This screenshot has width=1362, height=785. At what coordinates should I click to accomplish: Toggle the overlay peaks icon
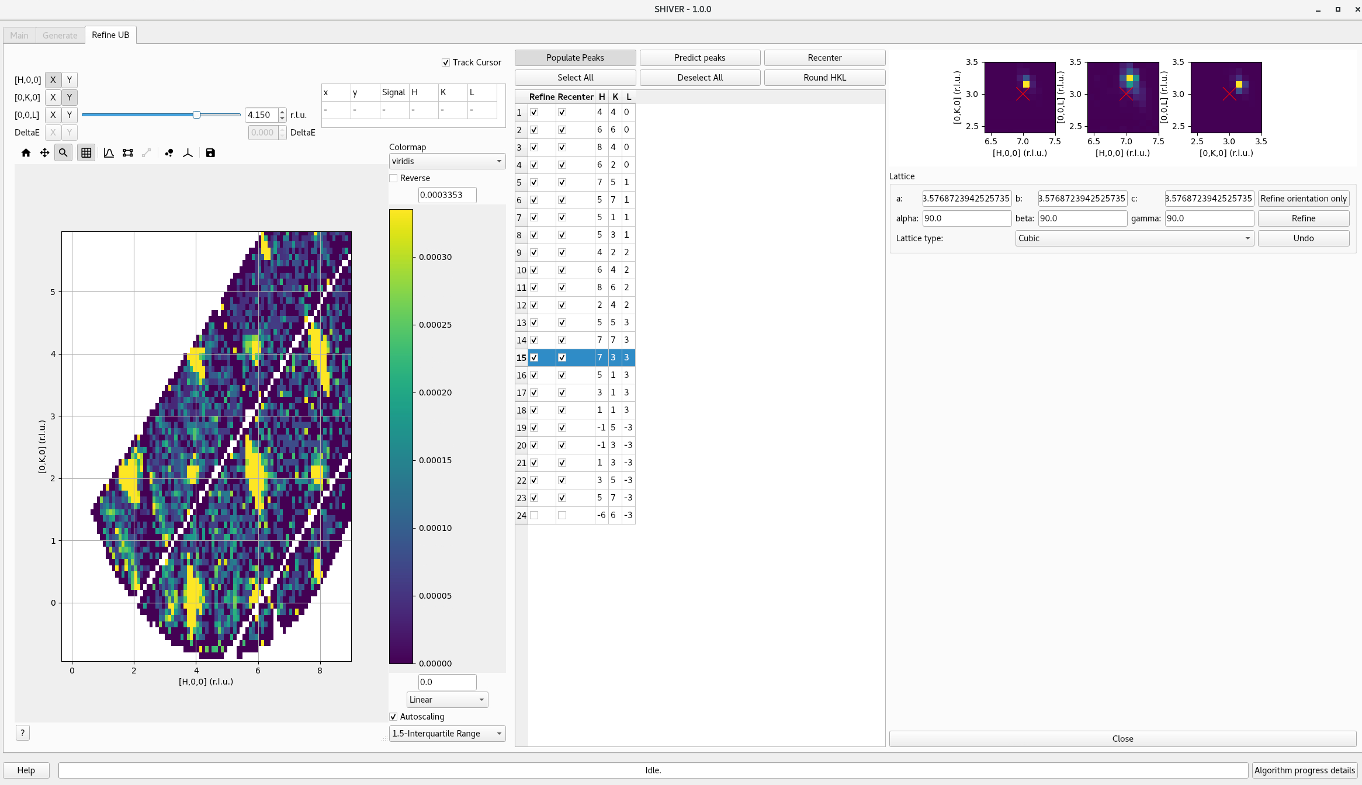coord(169,152)
